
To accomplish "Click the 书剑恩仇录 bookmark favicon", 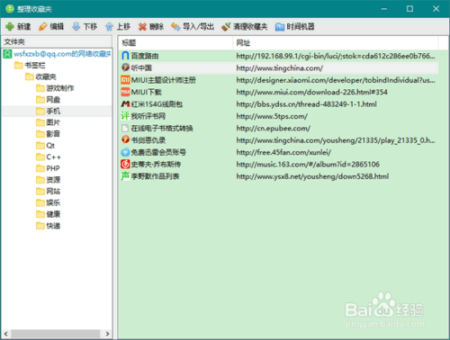I will pos(125,139).
